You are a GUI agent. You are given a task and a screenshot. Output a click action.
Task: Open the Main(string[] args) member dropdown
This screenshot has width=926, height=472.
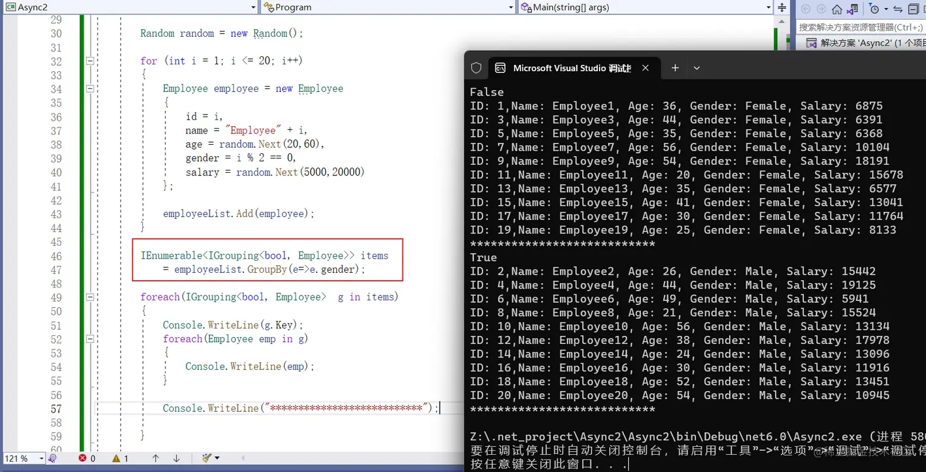pyautogui.click(x=646, y=7)
